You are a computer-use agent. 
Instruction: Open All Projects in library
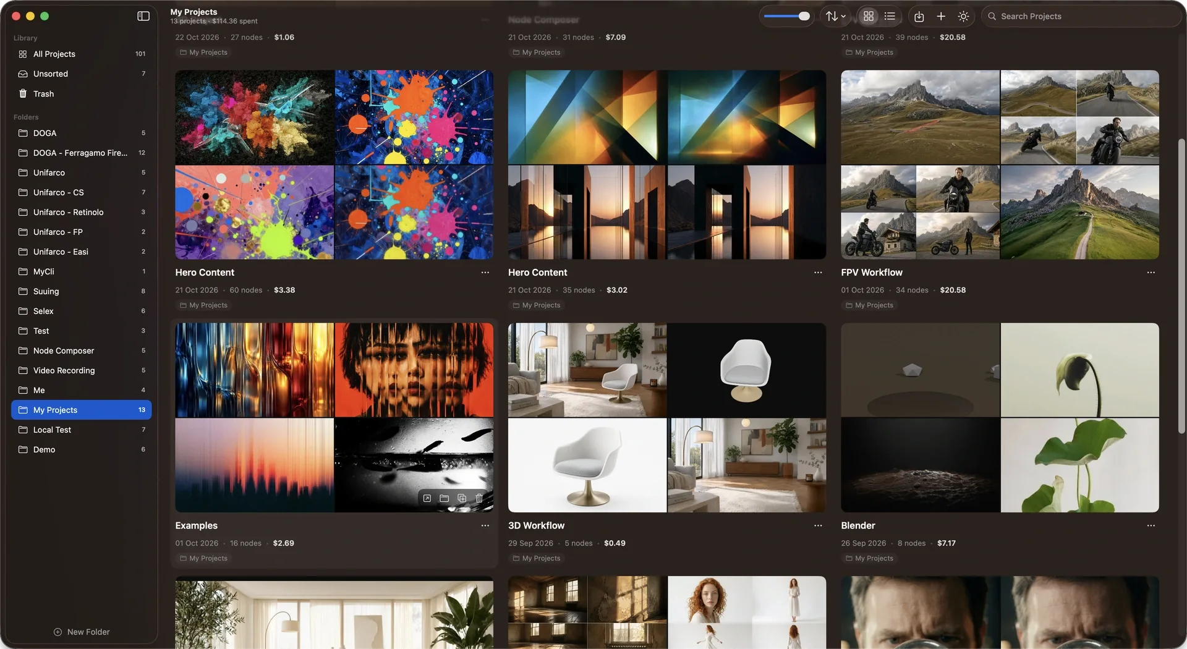click(x=82, y=54)
